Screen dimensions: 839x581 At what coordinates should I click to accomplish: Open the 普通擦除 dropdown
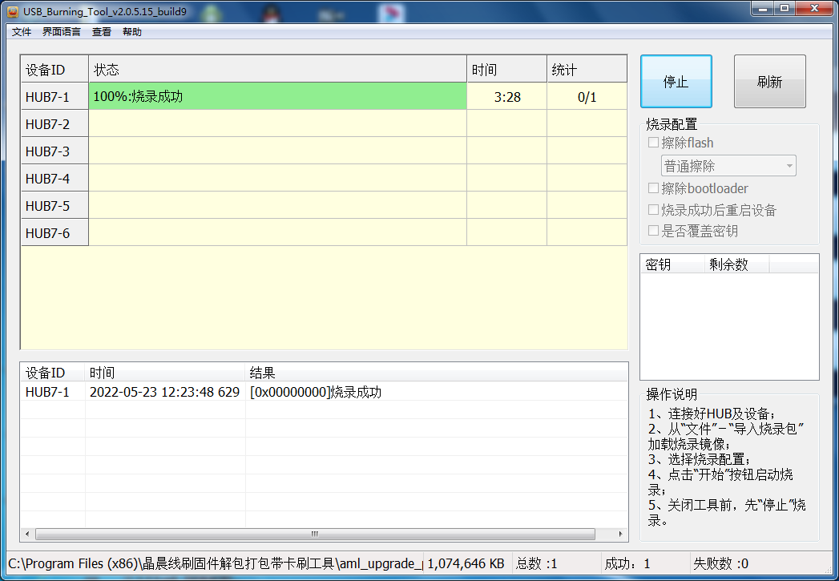pyautogui.click(x=728, y=166)
